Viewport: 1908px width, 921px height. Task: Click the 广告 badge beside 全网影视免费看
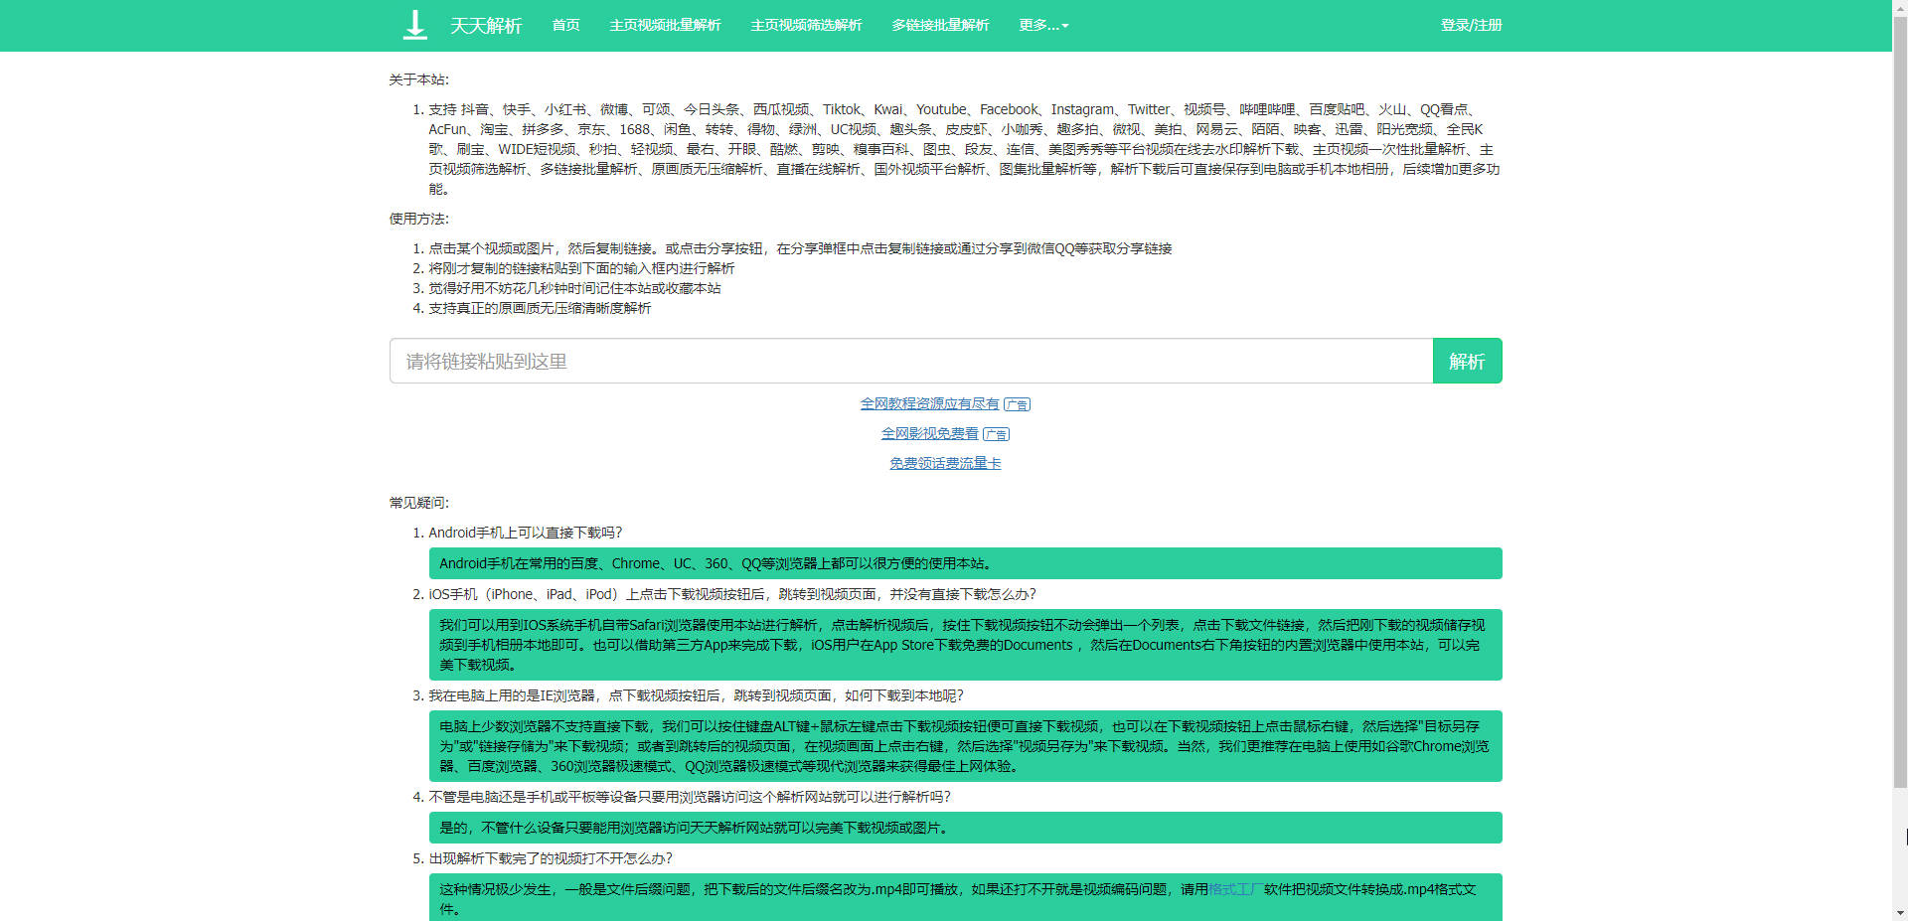click(996, 434)
